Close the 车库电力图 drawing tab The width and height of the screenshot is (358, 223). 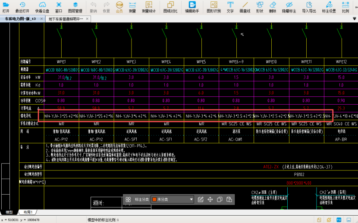pyautogui.click(x=41, y=19)
